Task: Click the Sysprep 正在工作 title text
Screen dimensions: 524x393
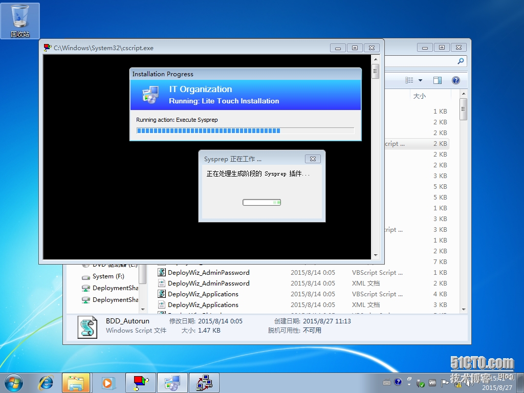Action: [233, 159]
